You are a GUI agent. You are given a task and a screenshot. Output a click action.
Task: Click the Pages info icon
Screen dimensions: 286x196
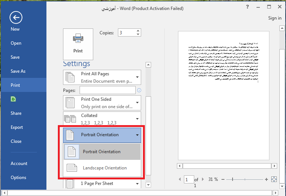point(139,90)
